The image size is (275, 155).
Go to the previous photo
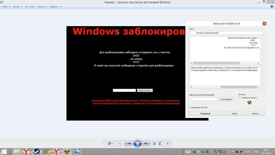click(129, 143)
